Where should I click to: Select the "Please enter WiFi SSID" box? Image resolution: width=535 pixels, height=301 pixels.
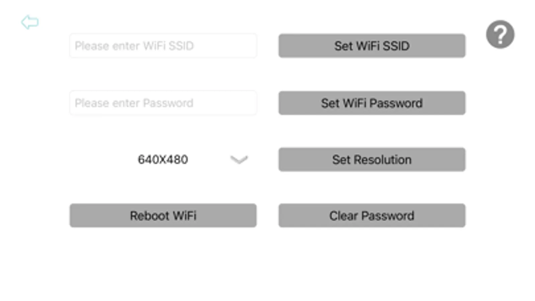(x=163, y=46)
